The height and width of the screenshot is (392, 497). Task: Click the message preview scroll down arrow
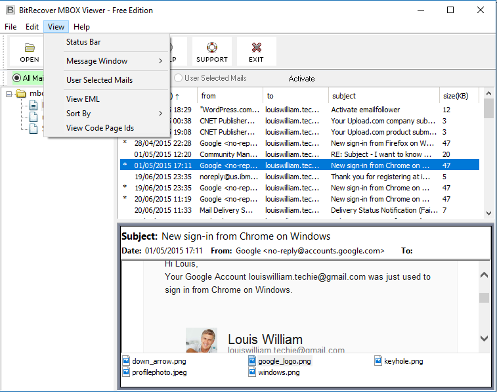pyautogui.click(x=484, y=338)
